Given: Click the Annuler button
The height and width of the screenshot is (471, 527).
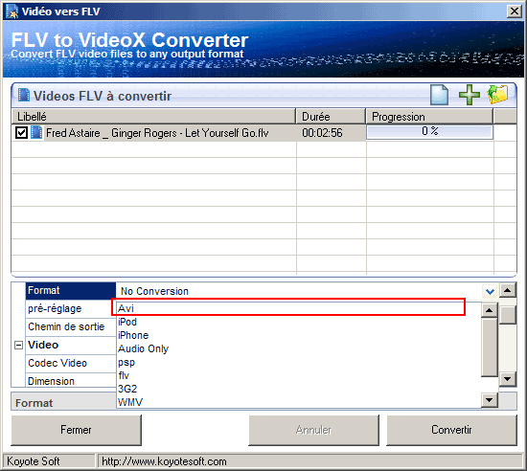Looking at the screenshot, I should coord(313,430).
